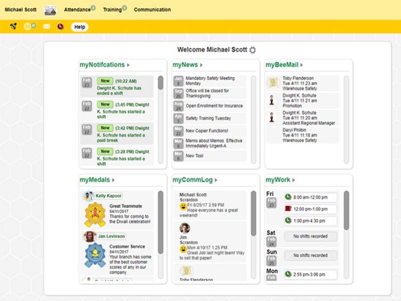Viewport: 401px width, 301px height.
Task: Open the mail envelope icon in yellow toolbar
Action: click(x=46, y=26)
